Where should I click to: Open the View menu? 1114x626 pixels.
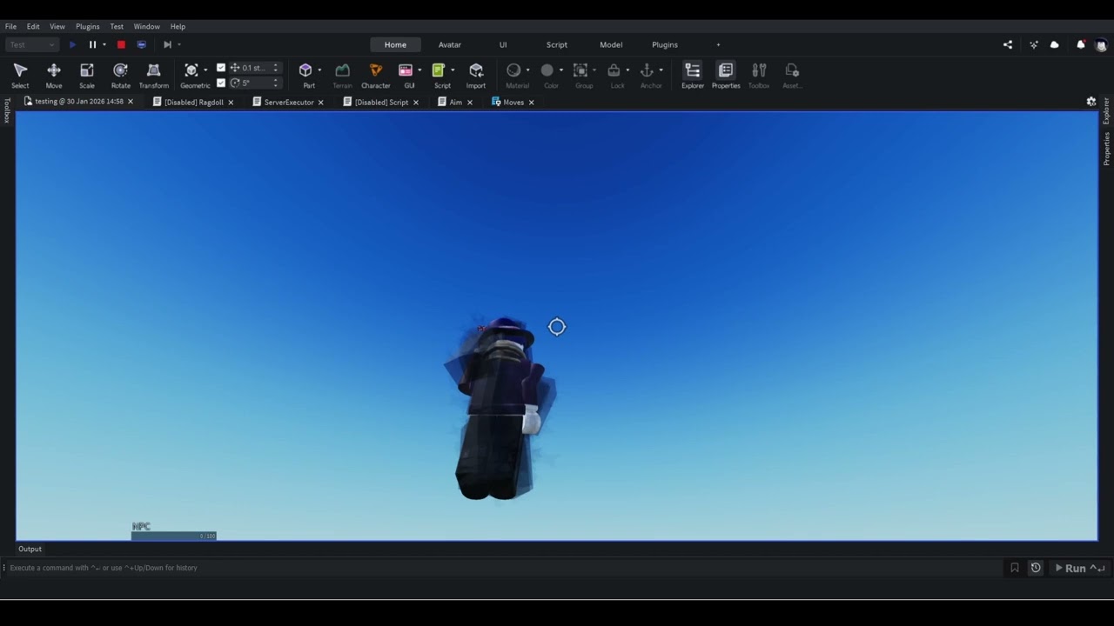point(57,26)
